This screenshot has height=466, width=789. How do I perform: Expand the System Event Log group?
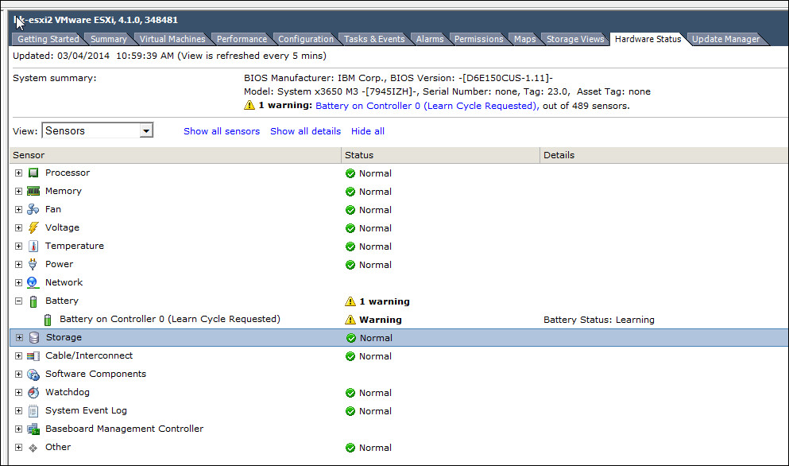[18, 411]
